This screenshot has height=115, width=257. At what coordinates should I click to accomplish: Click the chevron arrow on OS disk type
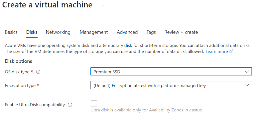247,72
